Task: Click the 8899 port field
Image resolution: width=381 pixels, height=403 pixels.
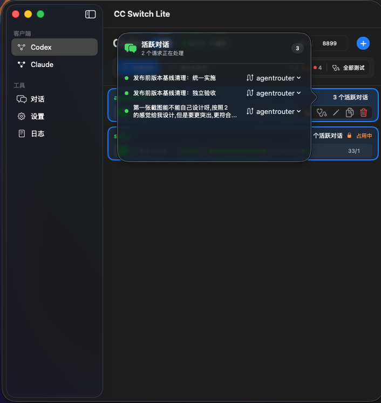Action: click(x=330, y=43)
